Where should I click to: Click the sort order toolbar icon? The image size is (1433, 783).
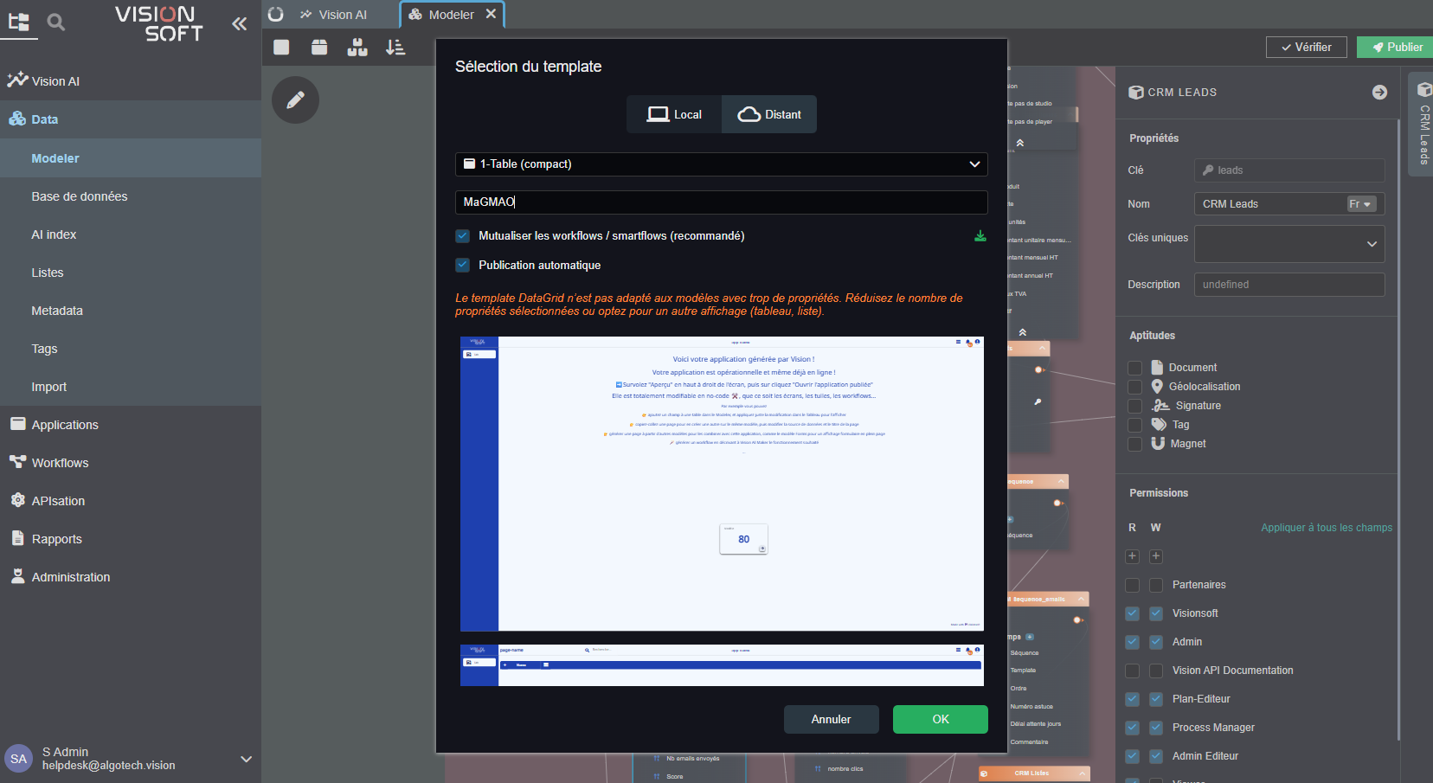pos(395,48)
